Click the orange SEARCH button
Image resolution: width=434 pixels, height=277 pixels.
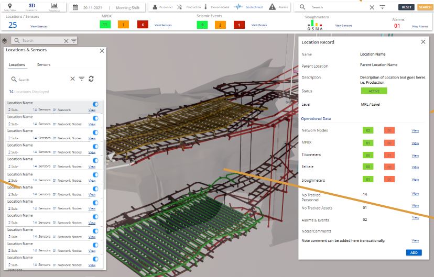pos(425,7)
